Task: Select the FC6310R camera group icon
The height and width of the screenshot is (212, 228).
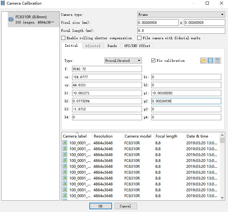Action: 11,19
